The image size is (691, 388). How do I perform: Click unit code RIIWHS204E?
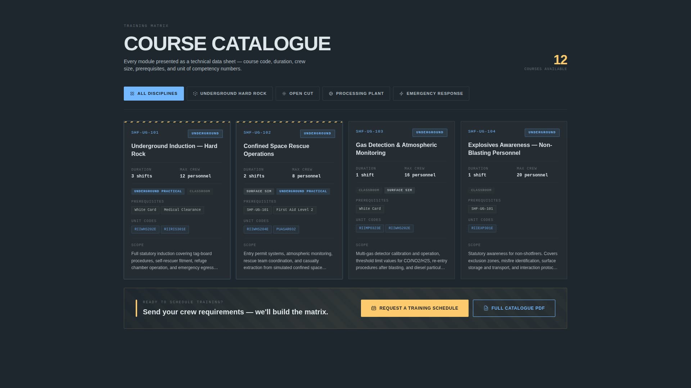[258, 230]
